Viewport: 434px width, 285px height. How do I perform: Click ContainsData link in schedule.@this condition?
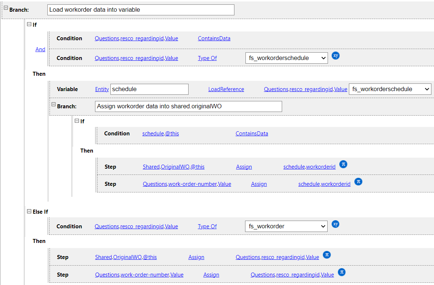pos(252,134)
